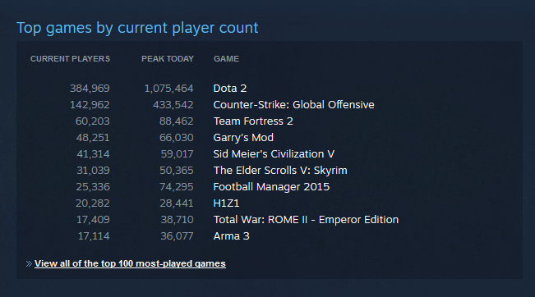
Task: Select Team Fortress 2 in list
Action: (253, 121)
